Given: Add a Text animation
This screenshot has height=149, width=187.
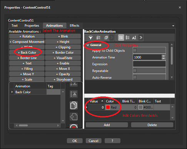Looking at the screenshot, I should click(x=27, y=63).
